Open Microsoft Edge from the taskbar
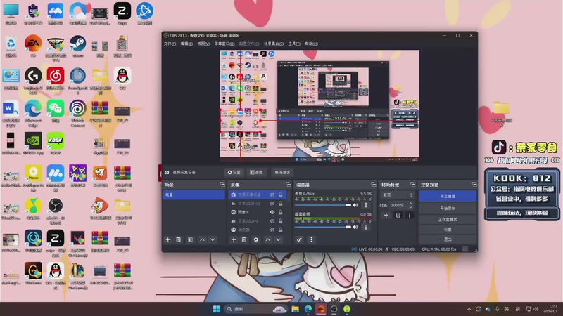This screenshot has height=316, width=563. pos(308,309)
